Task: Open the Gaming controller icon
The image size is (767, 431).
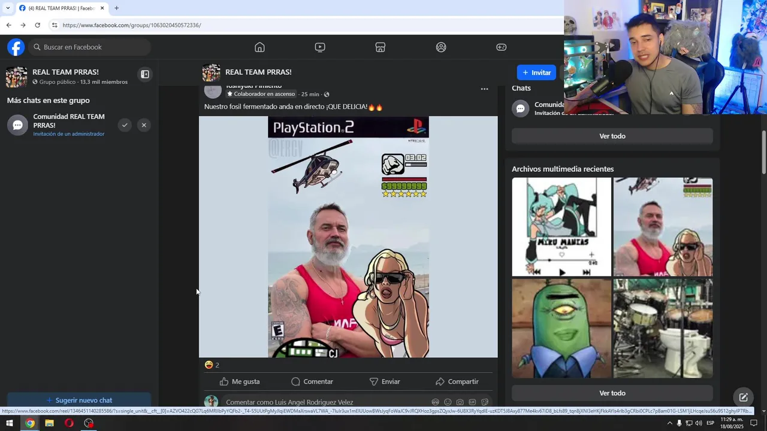Action: point(502,47)
